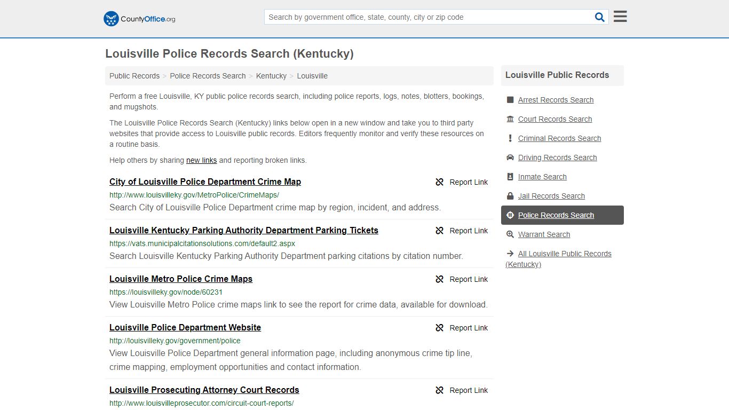Click the Police Records crosshair icon

point(510,215)
